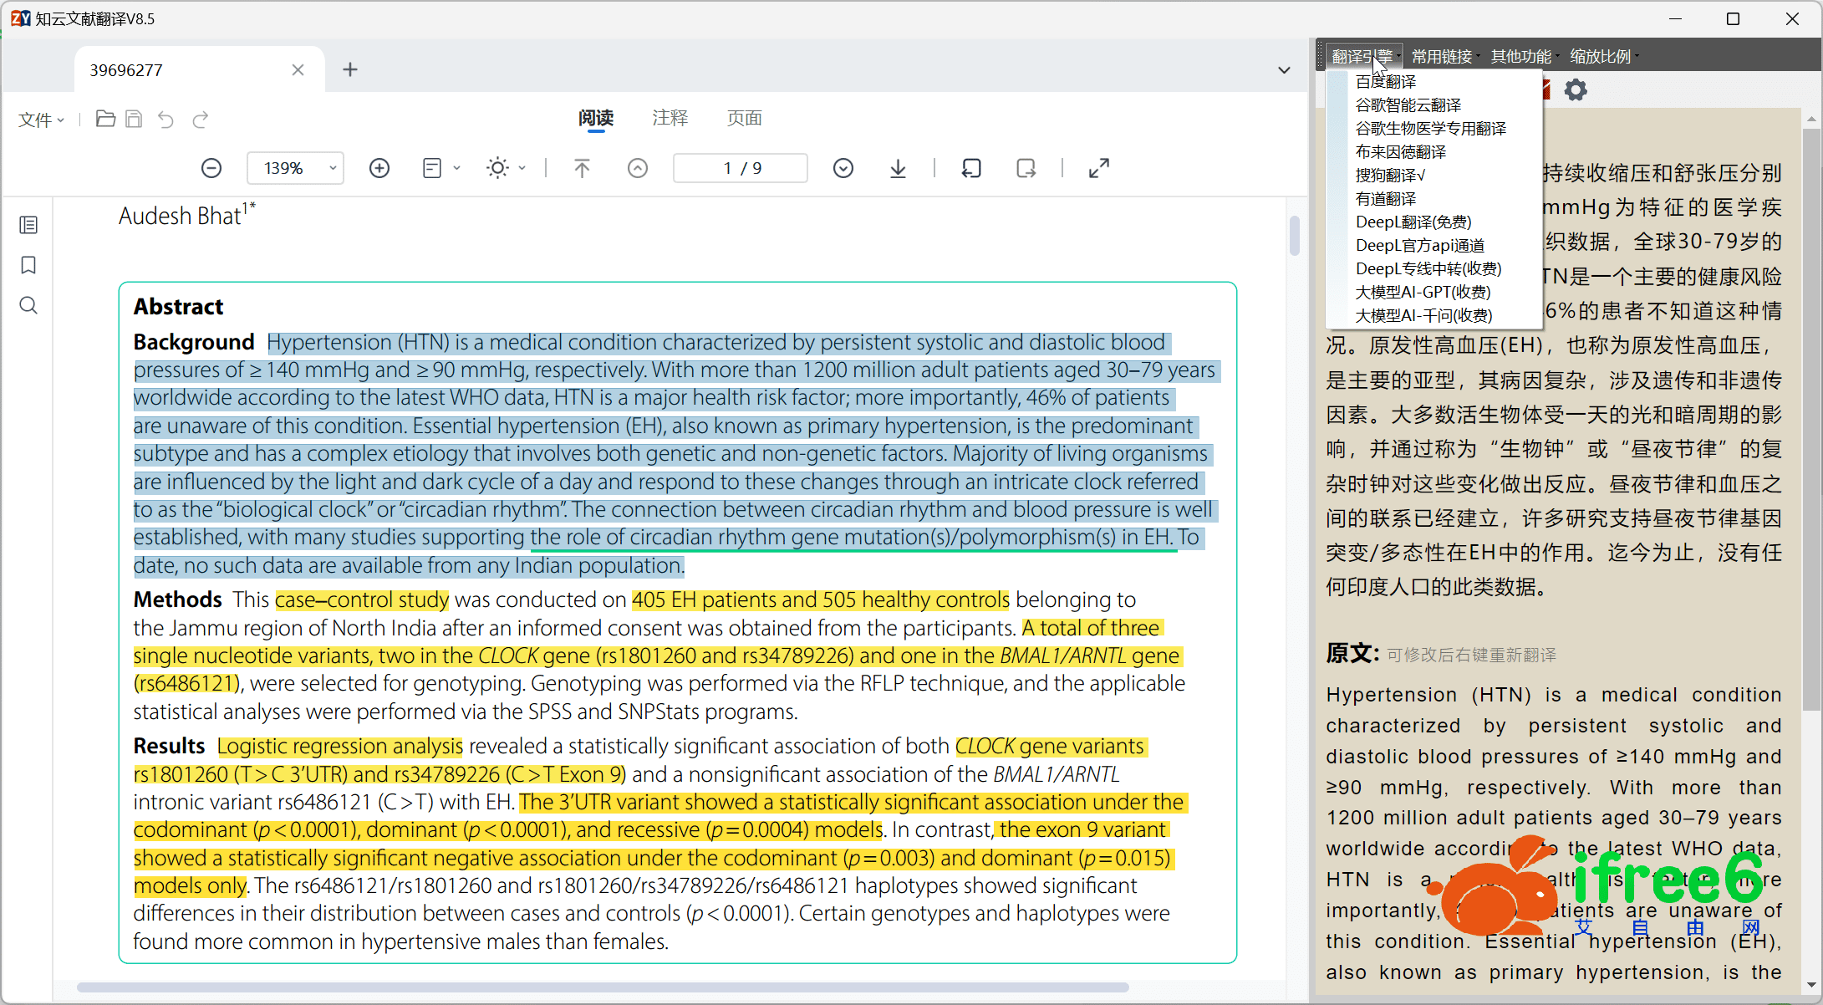Click the page number input field
The image size is (1823, 1005).
[741, 168]
